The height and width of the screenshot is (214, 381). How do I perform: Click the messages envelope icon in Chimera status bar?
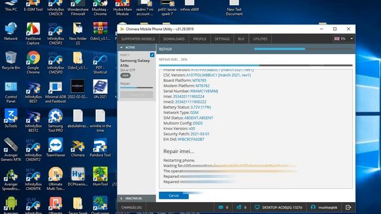coord(221,207)
